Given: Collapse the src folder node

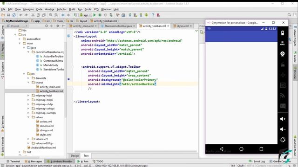Looking at the screenshot, I should (15, 35).
